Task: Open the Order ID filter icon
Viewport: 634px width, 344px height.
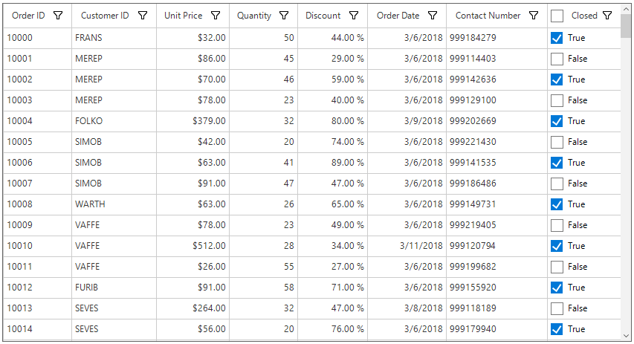Action: (58, 16)
